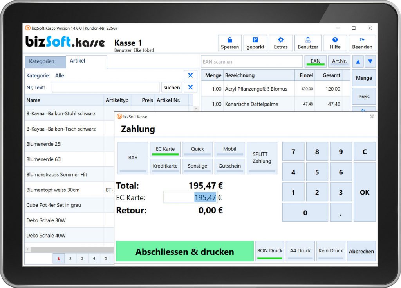Tap keypad digit 7
The width and height of the screenshot is (401, 288).
(293, 152)
